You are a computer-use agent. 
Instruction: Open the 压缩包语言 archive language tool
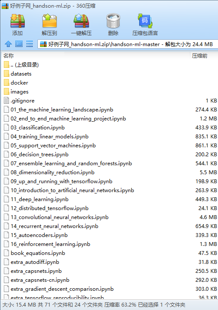click(x=145, y=24)
